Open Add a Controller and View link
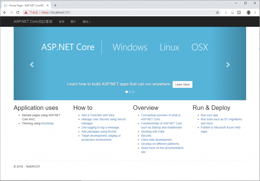This screenshot has height=181, width=260. [98, 115]
